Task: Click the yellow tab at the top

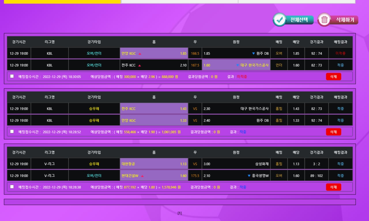Action: pos(62,1)
